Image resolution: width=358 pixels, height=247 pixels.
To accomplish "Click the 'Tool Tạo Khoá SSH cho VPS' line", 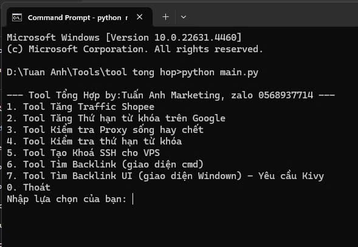I will pos(83,153).
